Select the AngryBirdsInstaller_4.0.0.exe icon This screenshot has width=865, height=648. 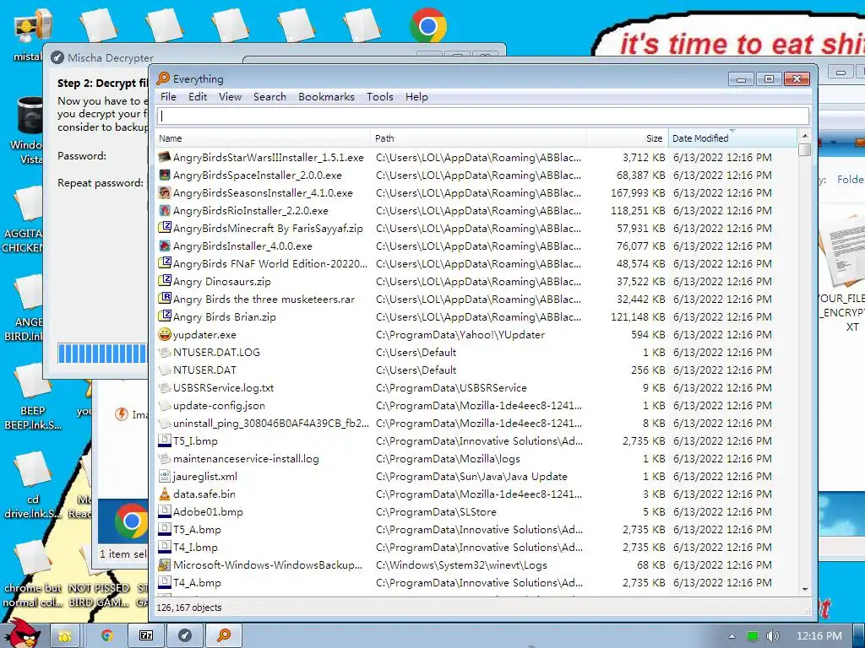click(x=165, y=246)
